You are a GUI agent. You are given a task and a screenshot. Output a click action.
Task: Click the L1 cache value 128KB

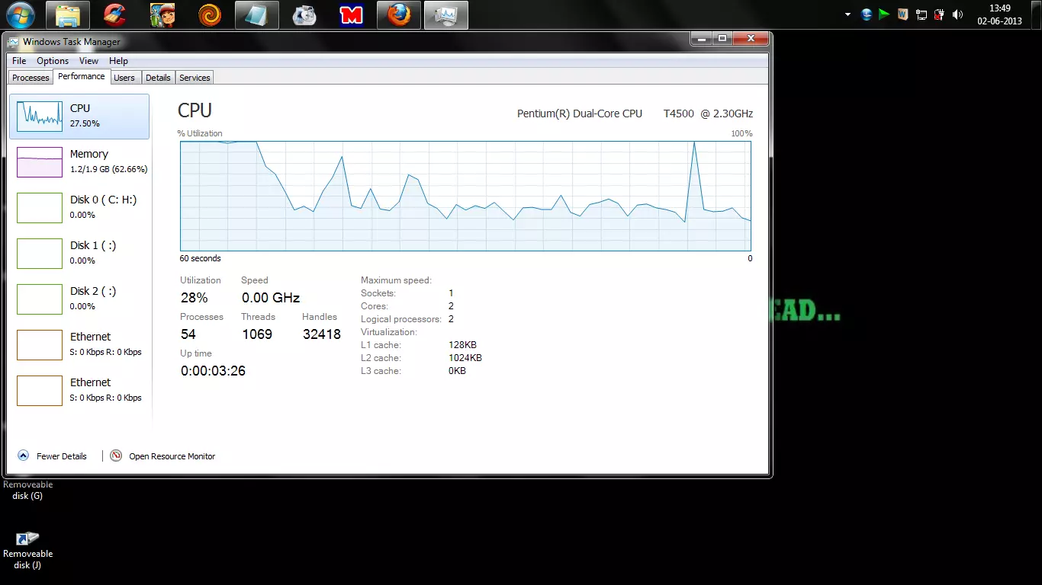click(x=462, y=345)
